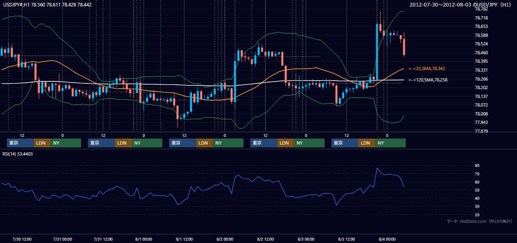Click the RSI(14) 53.4403 indicator label
517x243 pixels.
[18, 154]
